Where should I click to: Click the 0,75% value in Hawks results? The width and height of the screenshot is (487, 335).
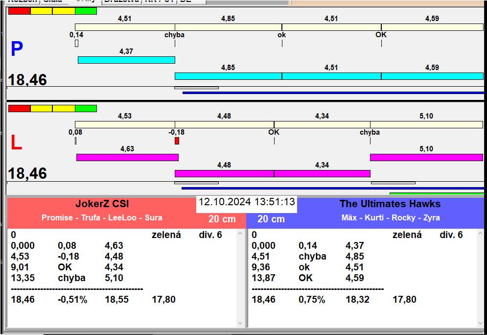[312, 300]
